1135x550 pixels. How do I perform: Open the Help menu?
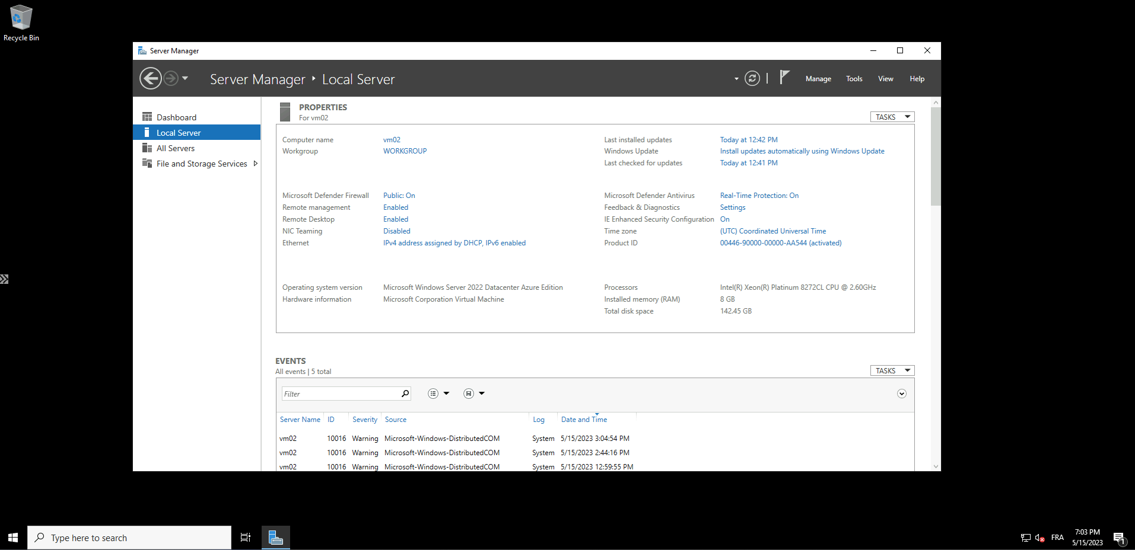(917, 79)
